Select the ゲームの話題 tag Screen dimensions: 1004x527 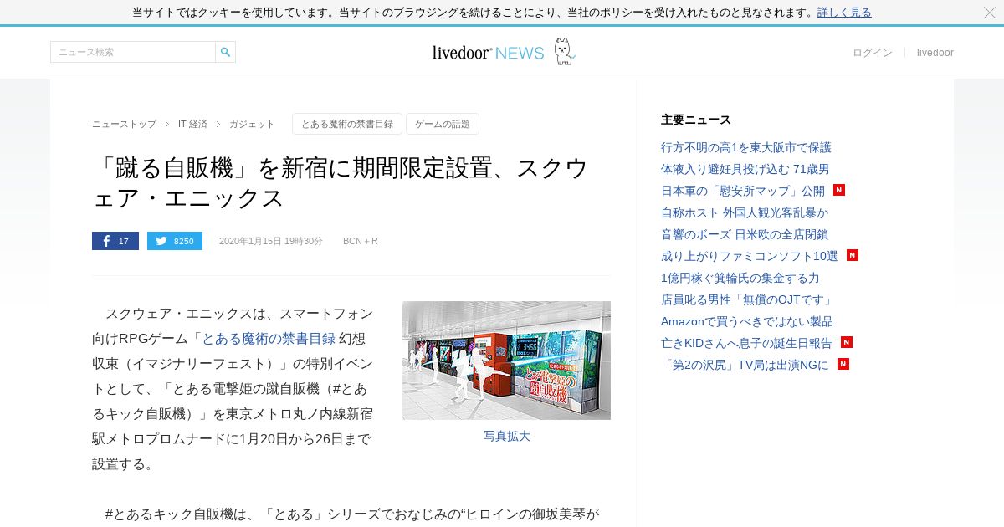tap(443, 124)
